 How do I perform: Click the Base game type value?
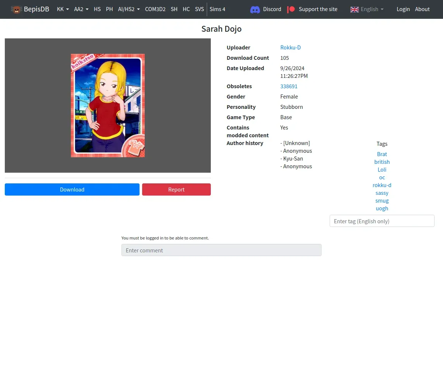(286, 117)
